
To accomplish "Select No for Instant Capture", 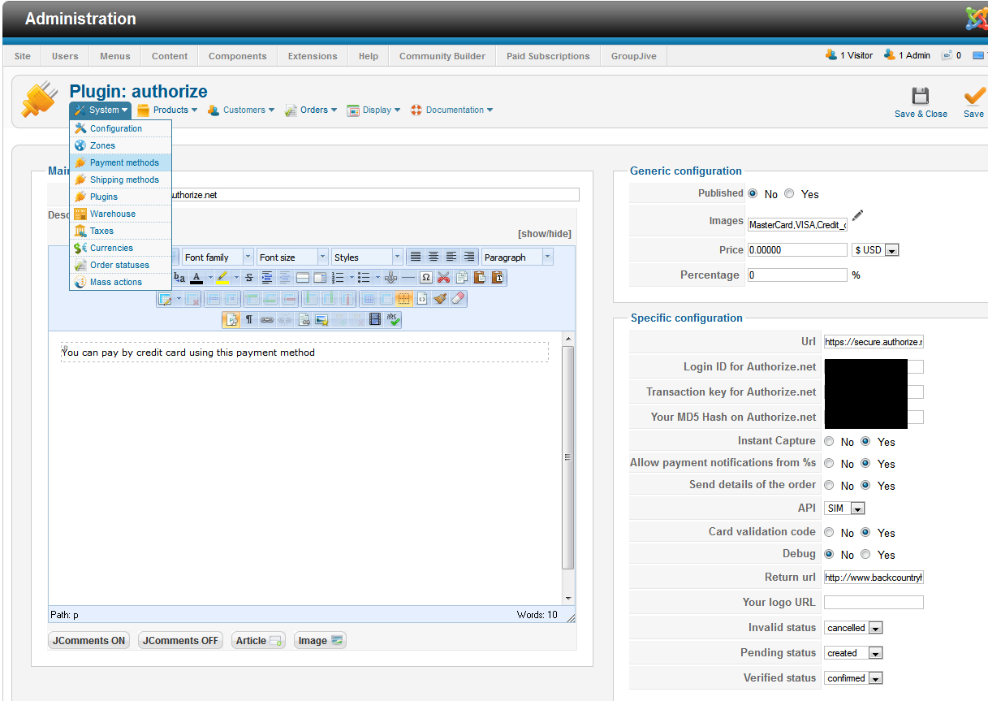I will [x=829, y=442].
